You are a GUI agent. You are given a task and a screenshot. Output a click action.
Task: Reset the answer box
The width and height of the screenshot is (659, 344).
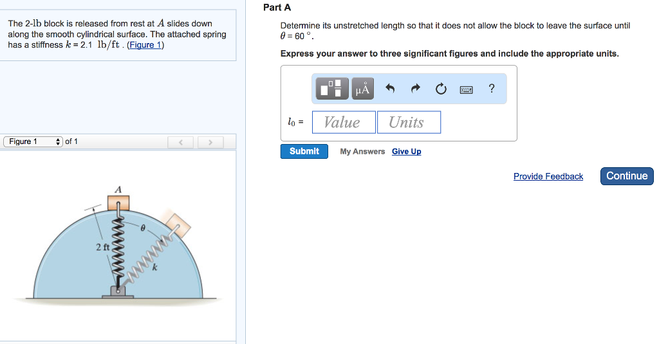[x=441, y=89]
